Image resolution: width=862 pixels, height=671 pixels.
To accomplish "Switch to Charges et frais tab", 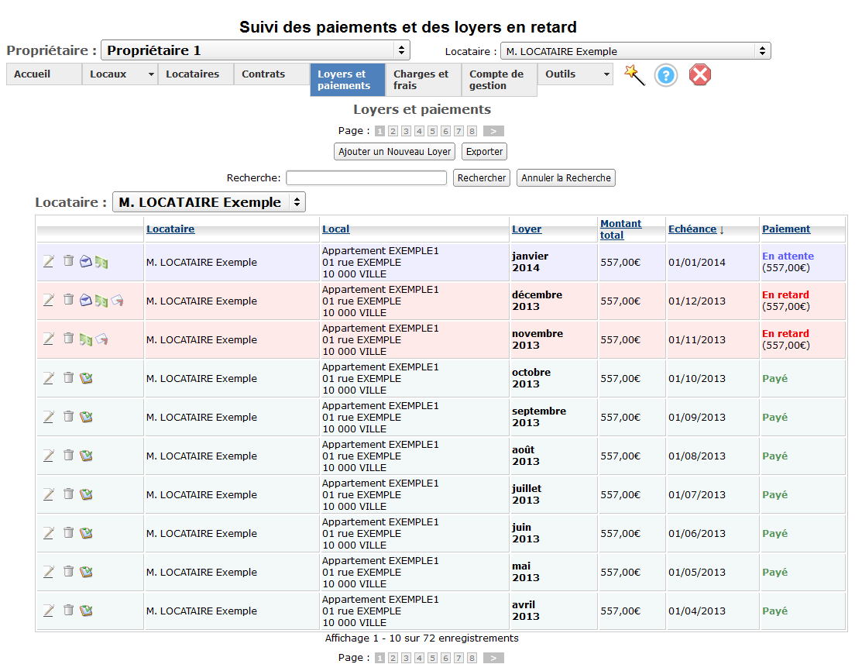I will pyautogui.click(x=423, y=80).
